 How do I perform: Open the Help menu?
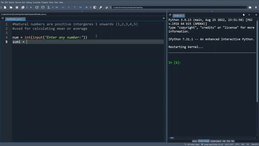(x=61, y=2)
